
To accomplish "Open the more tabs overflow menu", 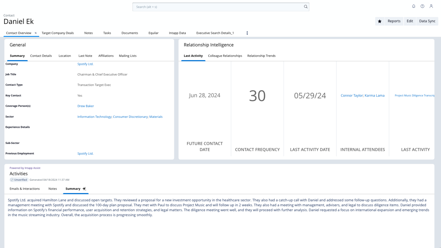I will point(247,33).
